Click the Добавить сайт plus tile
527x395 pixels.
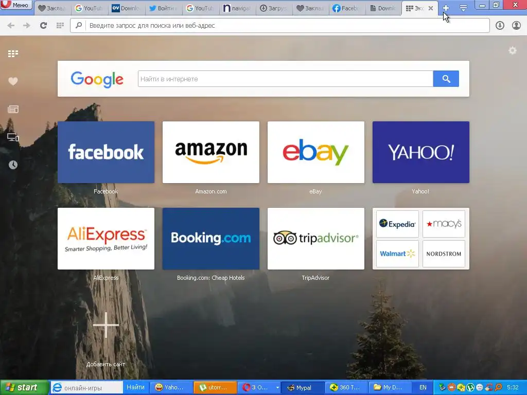coord(106,325)
